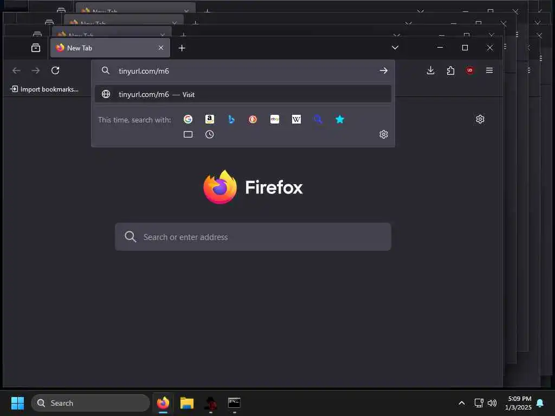Open the volume tray icon
Image resolution: width=555 pixels, height=416 pixels.
pos(492,403)
